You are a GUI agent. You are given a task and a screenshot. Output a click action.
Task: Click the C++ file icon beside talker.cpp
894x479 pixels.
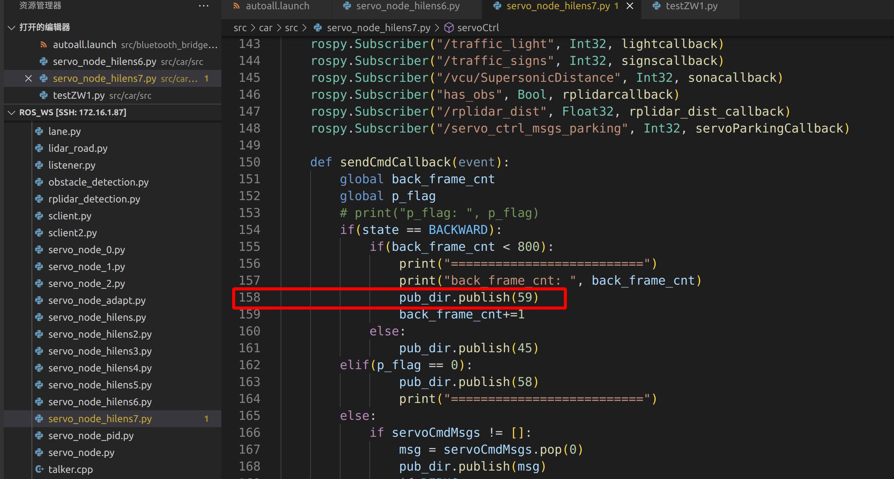(39, 469)
